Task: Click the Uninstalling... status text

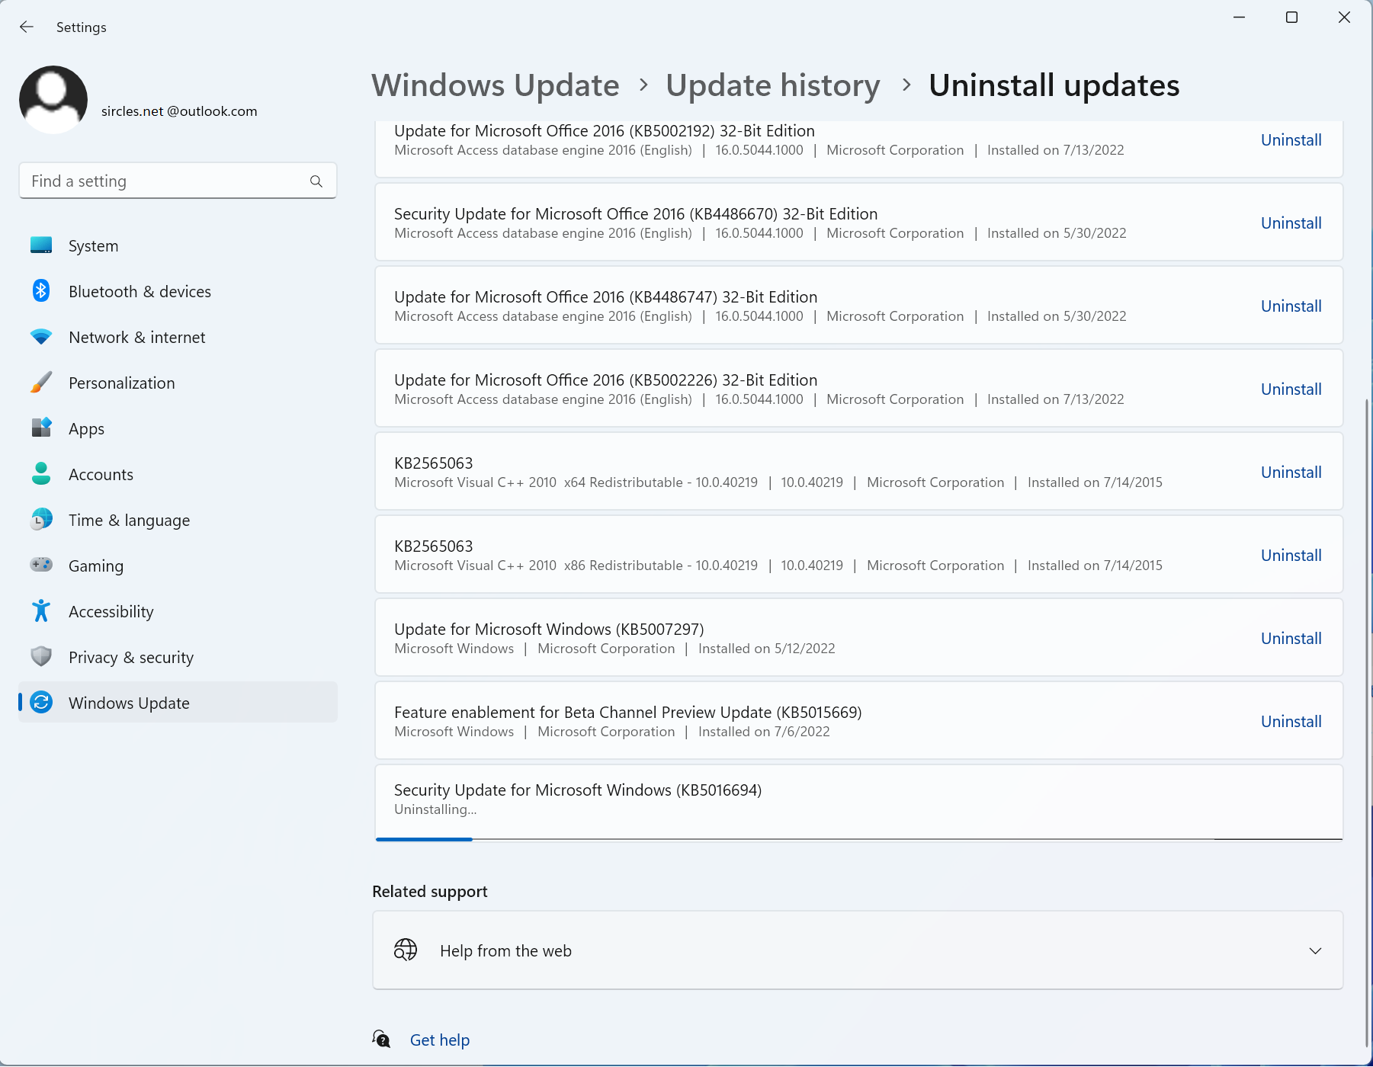Action: click(x=435, y=809)
